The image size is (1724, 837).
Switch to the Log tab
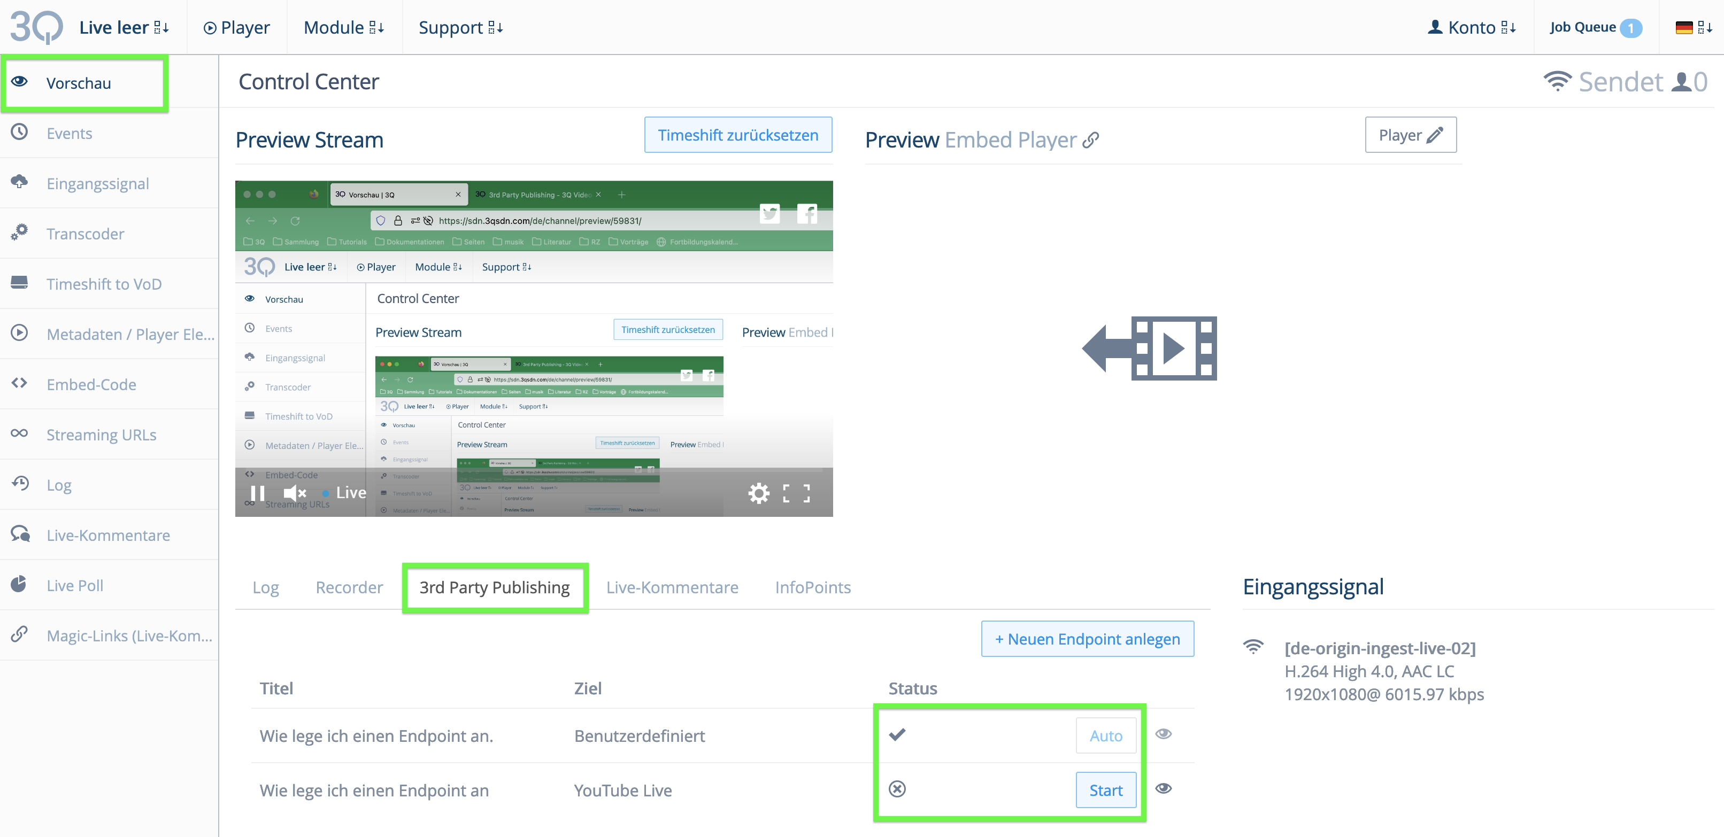pos(266,587)
